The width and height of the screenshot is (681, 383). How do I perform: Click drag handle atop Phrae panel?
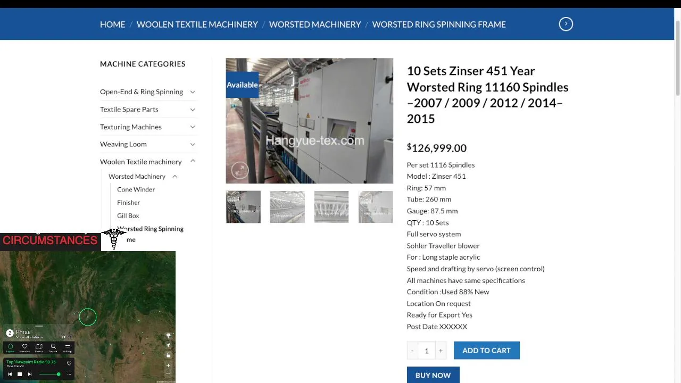[x=39, y=326]
